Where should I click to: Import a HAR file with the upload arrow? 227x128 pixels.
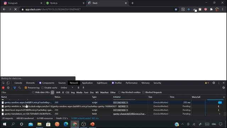coord(78,88)
